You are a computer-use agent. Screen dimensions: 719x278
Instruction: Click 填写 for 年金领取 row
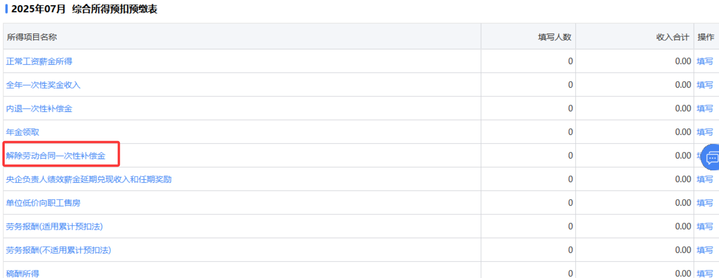(x=705, y=132)
